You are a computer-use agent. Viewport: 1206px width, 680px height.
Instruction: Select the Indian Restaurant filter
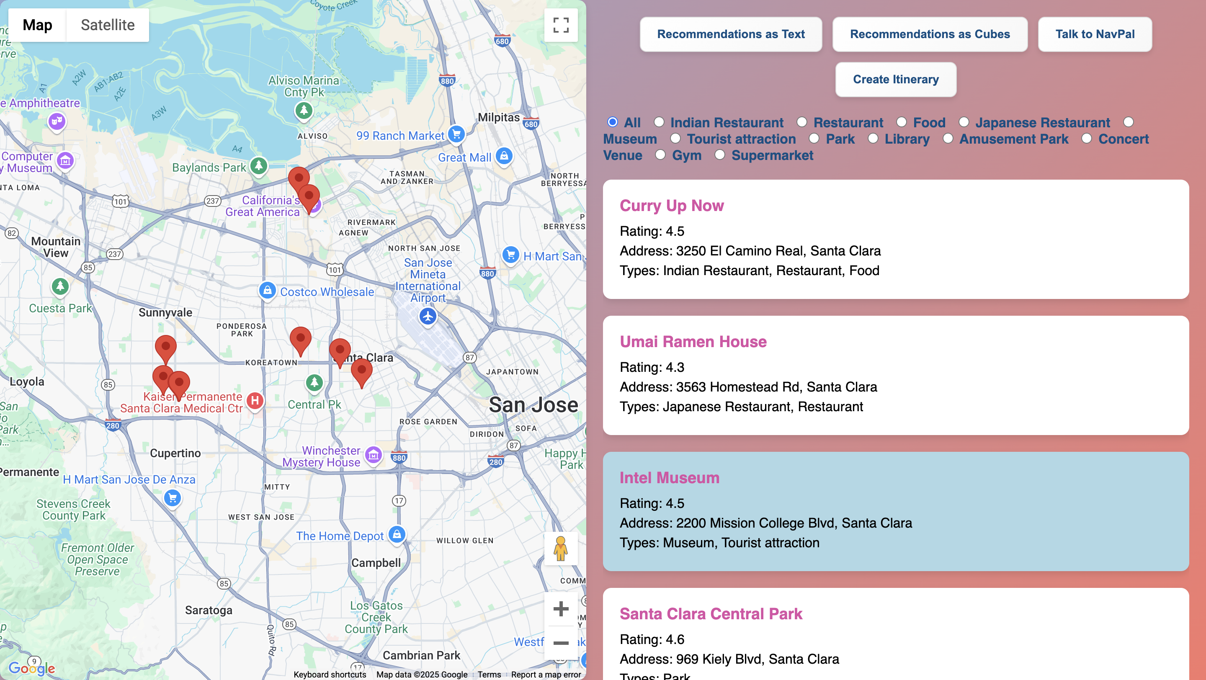click(x=659, y=122)
